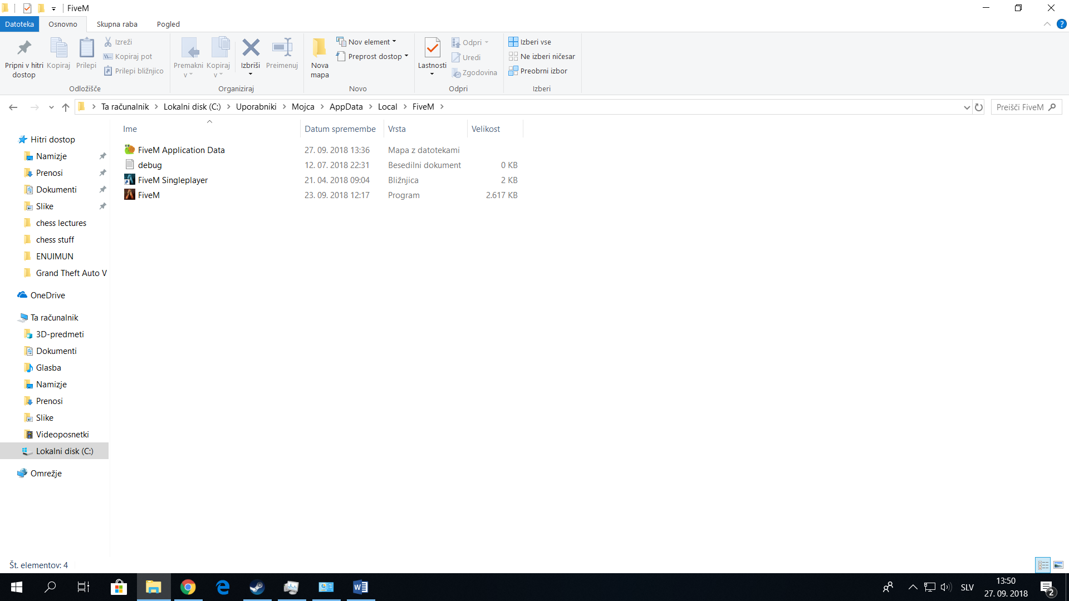Open chess lectures folder in sidebar

click(x=61, y=223)
